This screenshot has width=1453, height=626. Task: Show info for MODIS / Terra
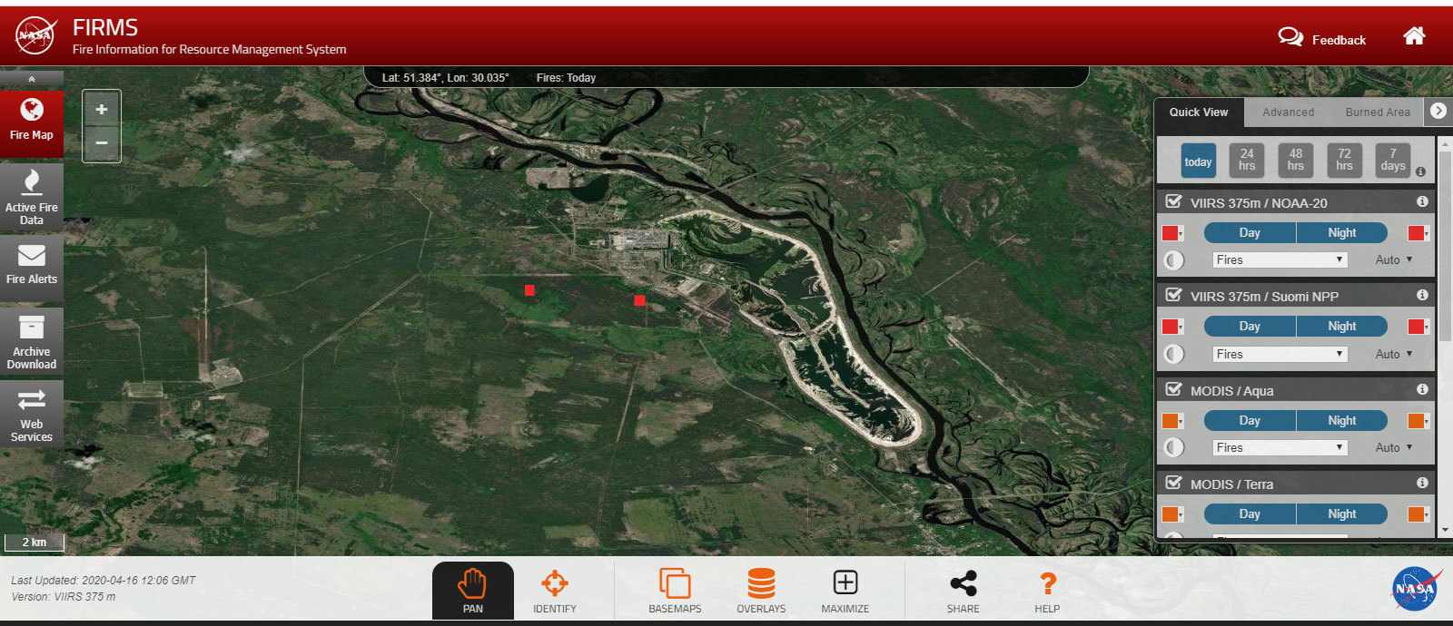(1422, 483)
